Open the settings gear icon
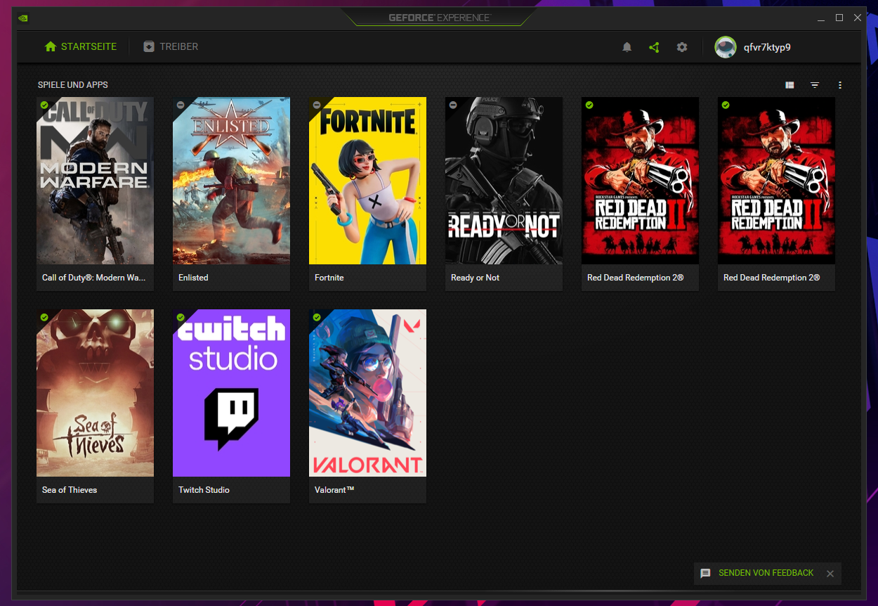Viewport: 878px width, 606px height. coord(682,47)
